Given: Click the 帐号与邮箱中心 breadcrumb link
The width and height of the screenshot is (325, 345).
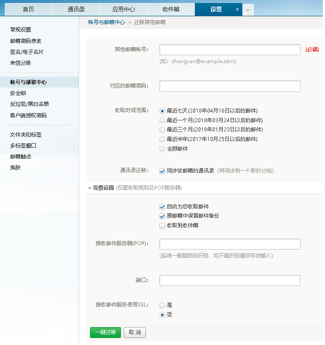Looking at the screenshot, I should (x=106, y=22).
